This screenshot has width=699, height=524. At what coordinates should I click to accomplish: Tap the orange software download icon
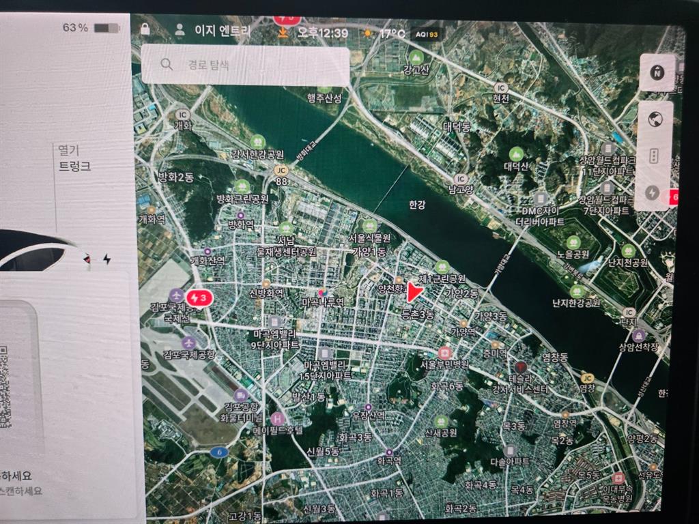pos(284,33)
